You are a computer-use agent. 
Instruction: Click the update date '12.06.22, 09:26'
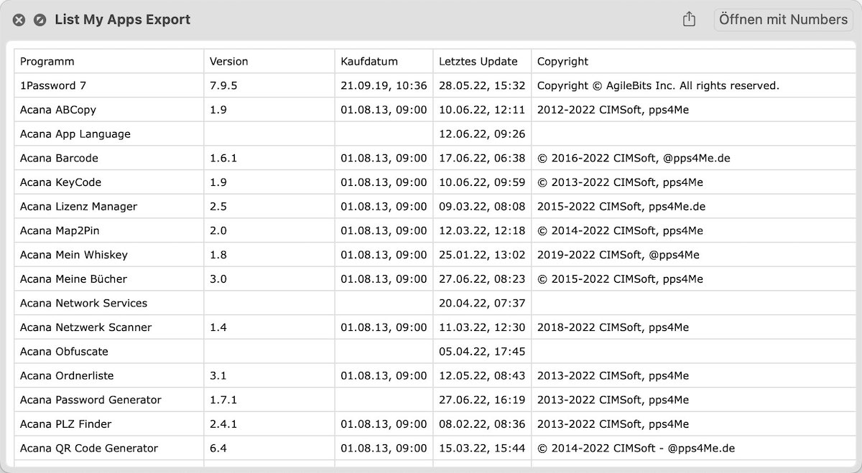[x=482, y=134]
